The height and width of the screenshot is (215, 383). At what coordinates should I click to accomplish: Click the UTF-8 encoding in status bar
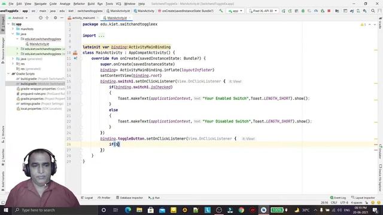point(344,202)
